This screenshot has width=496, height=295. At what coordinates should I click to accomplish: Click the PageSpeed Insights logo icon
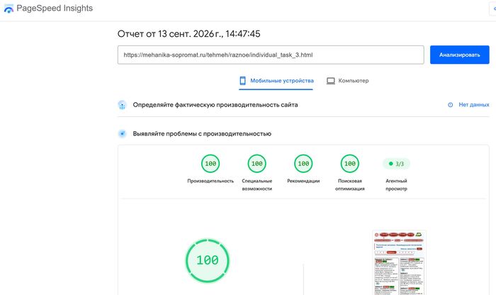coord(9,9)
